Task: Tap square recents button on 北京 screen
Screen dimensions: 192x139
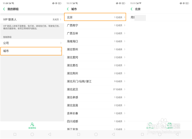Action: point(143,134)
